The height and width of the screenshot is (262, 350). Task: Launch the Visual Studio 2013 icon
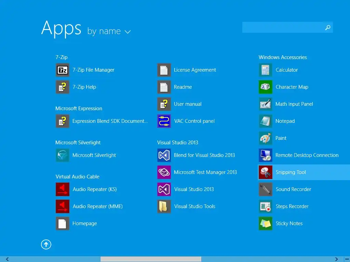[x=164, y=189]
